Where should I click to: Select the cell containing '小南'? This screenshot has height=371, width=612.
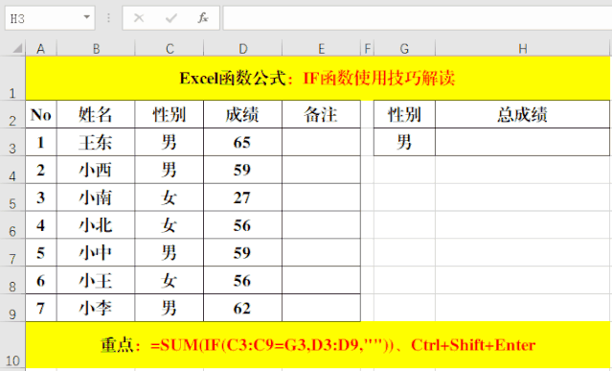click(x=96, y=197)
